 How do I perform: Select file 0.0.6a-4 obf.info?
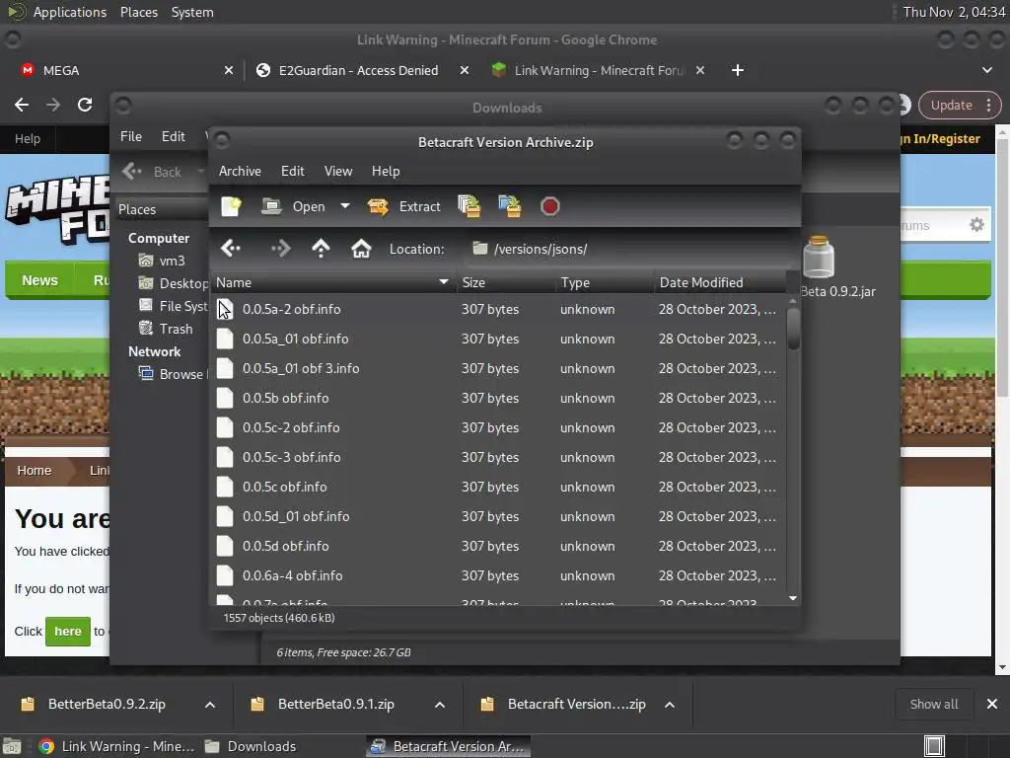tap(498, 576)
